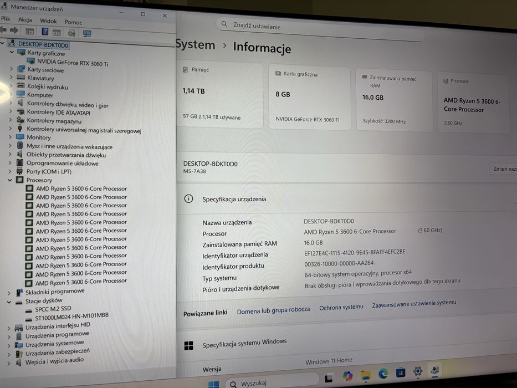Select the Komputer category row
The image size is (517, 388).
coord(40,95)
